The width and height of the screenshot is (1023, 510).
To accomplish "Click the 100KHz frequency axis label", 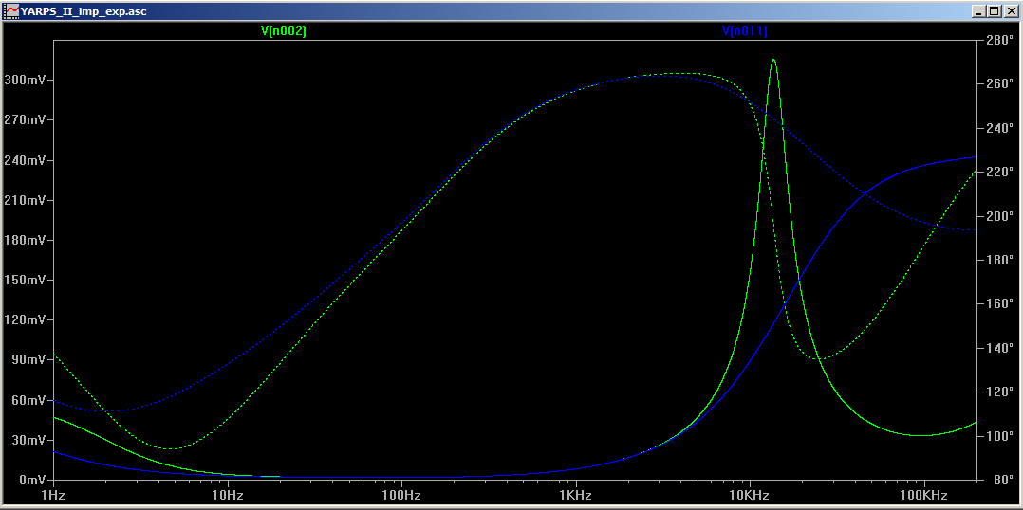I will pos(924,496).
